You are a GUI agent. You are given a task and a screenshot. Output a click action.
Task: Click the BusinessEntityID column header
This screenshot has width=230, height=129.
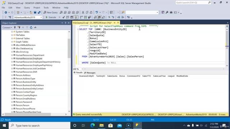click(87, 76)
